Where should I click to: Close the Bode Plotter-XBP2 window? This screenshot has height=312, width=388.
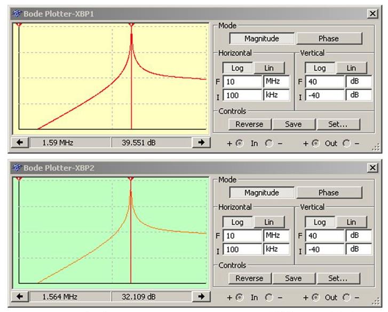[x=372, y=168]
